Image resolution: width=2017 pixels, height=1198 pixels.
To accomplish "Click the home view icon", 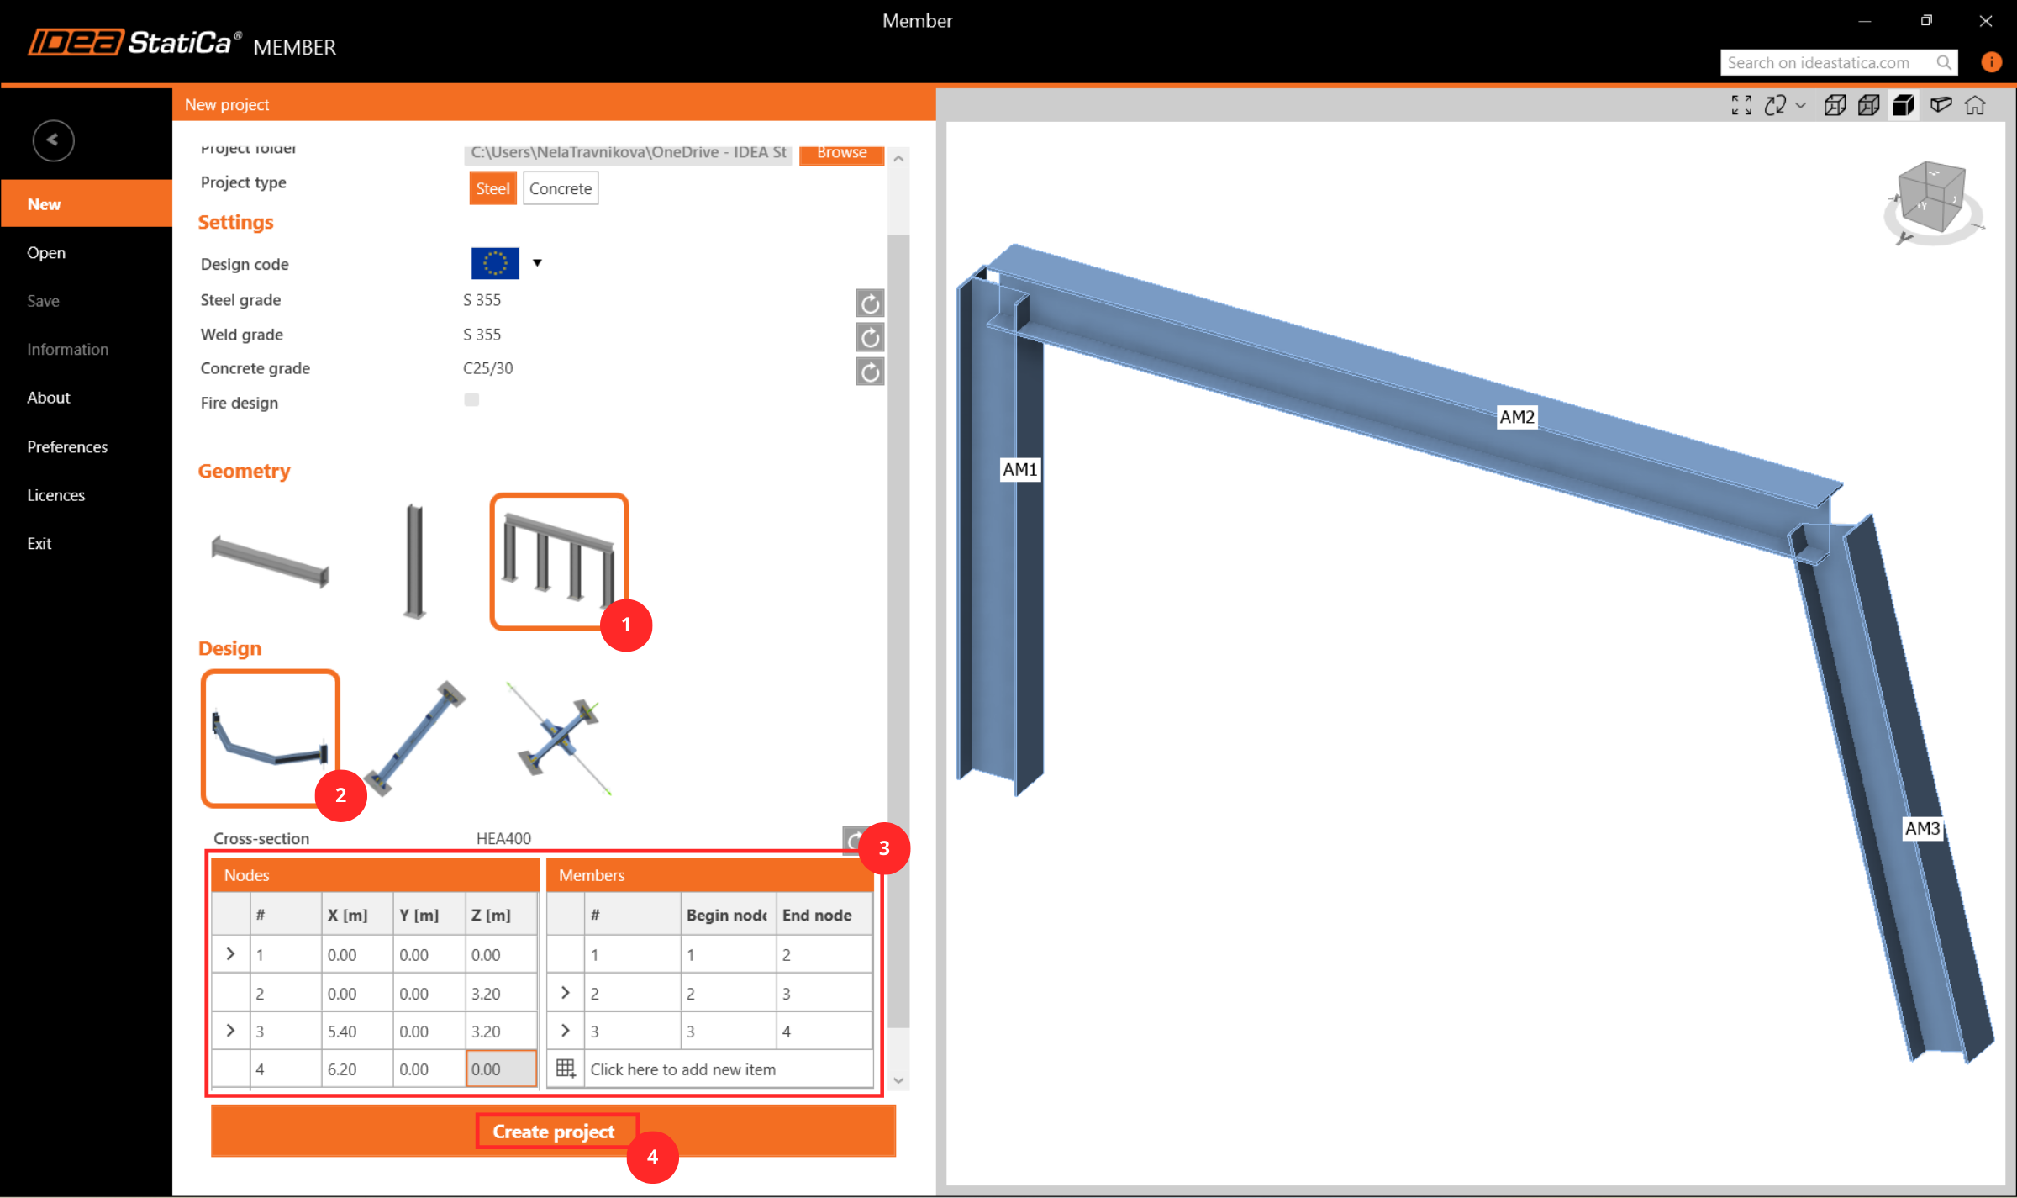I will pos(1975,105).
